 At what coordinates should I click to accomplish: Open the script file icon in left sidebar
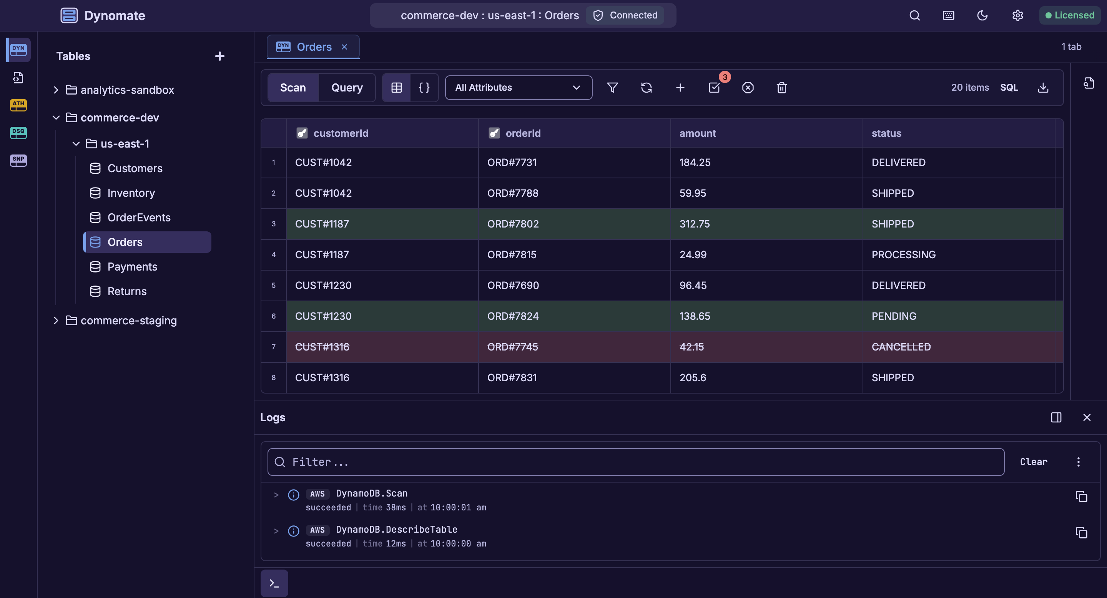[18, 78]
